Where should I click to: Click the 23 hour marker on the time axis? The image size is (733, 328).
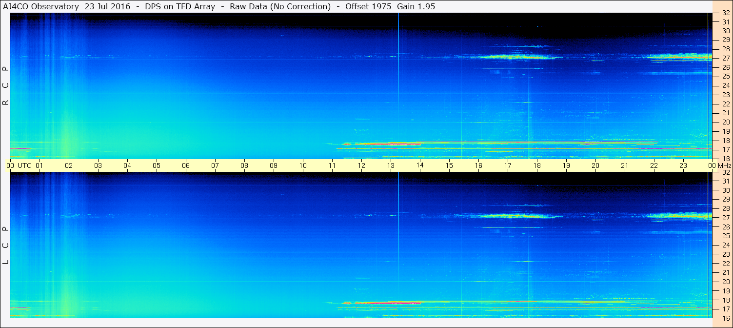[683, 165]
